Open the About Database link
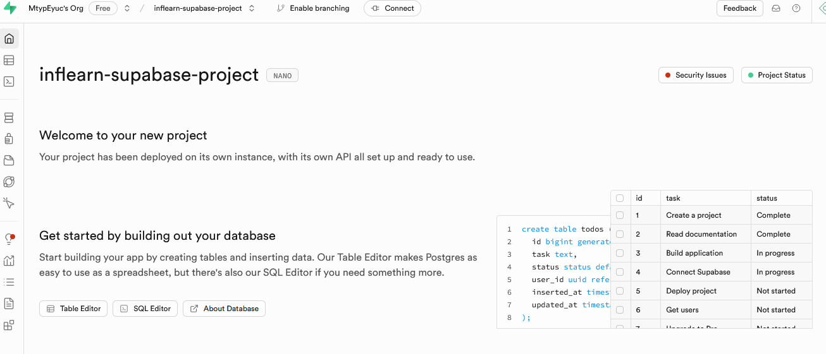The height and width of the screenshot is (354, 826). click(x=224, y=309)
